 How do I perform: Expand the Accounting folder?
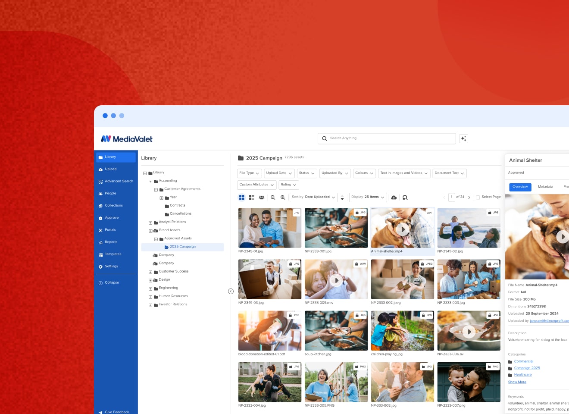pyautogui.click(x=150, y=182)
